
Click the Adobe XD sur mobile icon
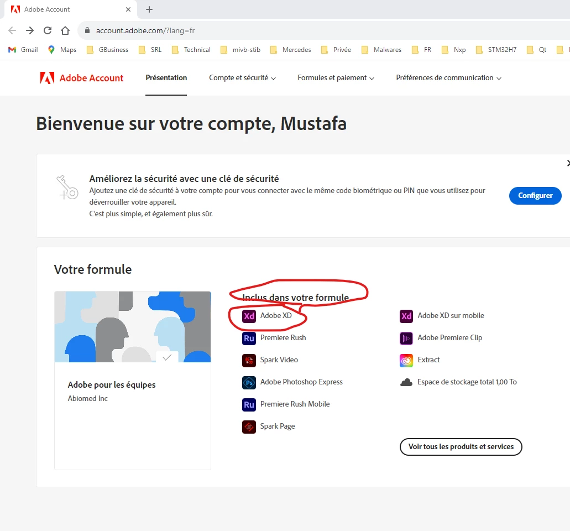pos(406,316)
